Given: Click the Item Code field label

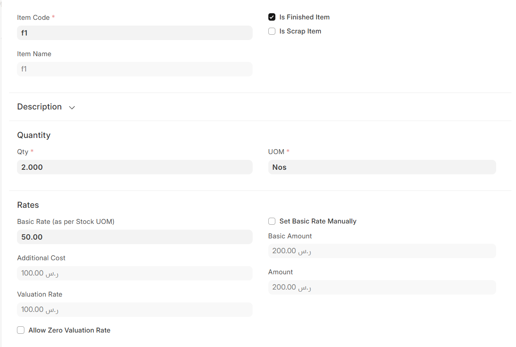Looking at the screenshot, I should (x=33, y=17).
